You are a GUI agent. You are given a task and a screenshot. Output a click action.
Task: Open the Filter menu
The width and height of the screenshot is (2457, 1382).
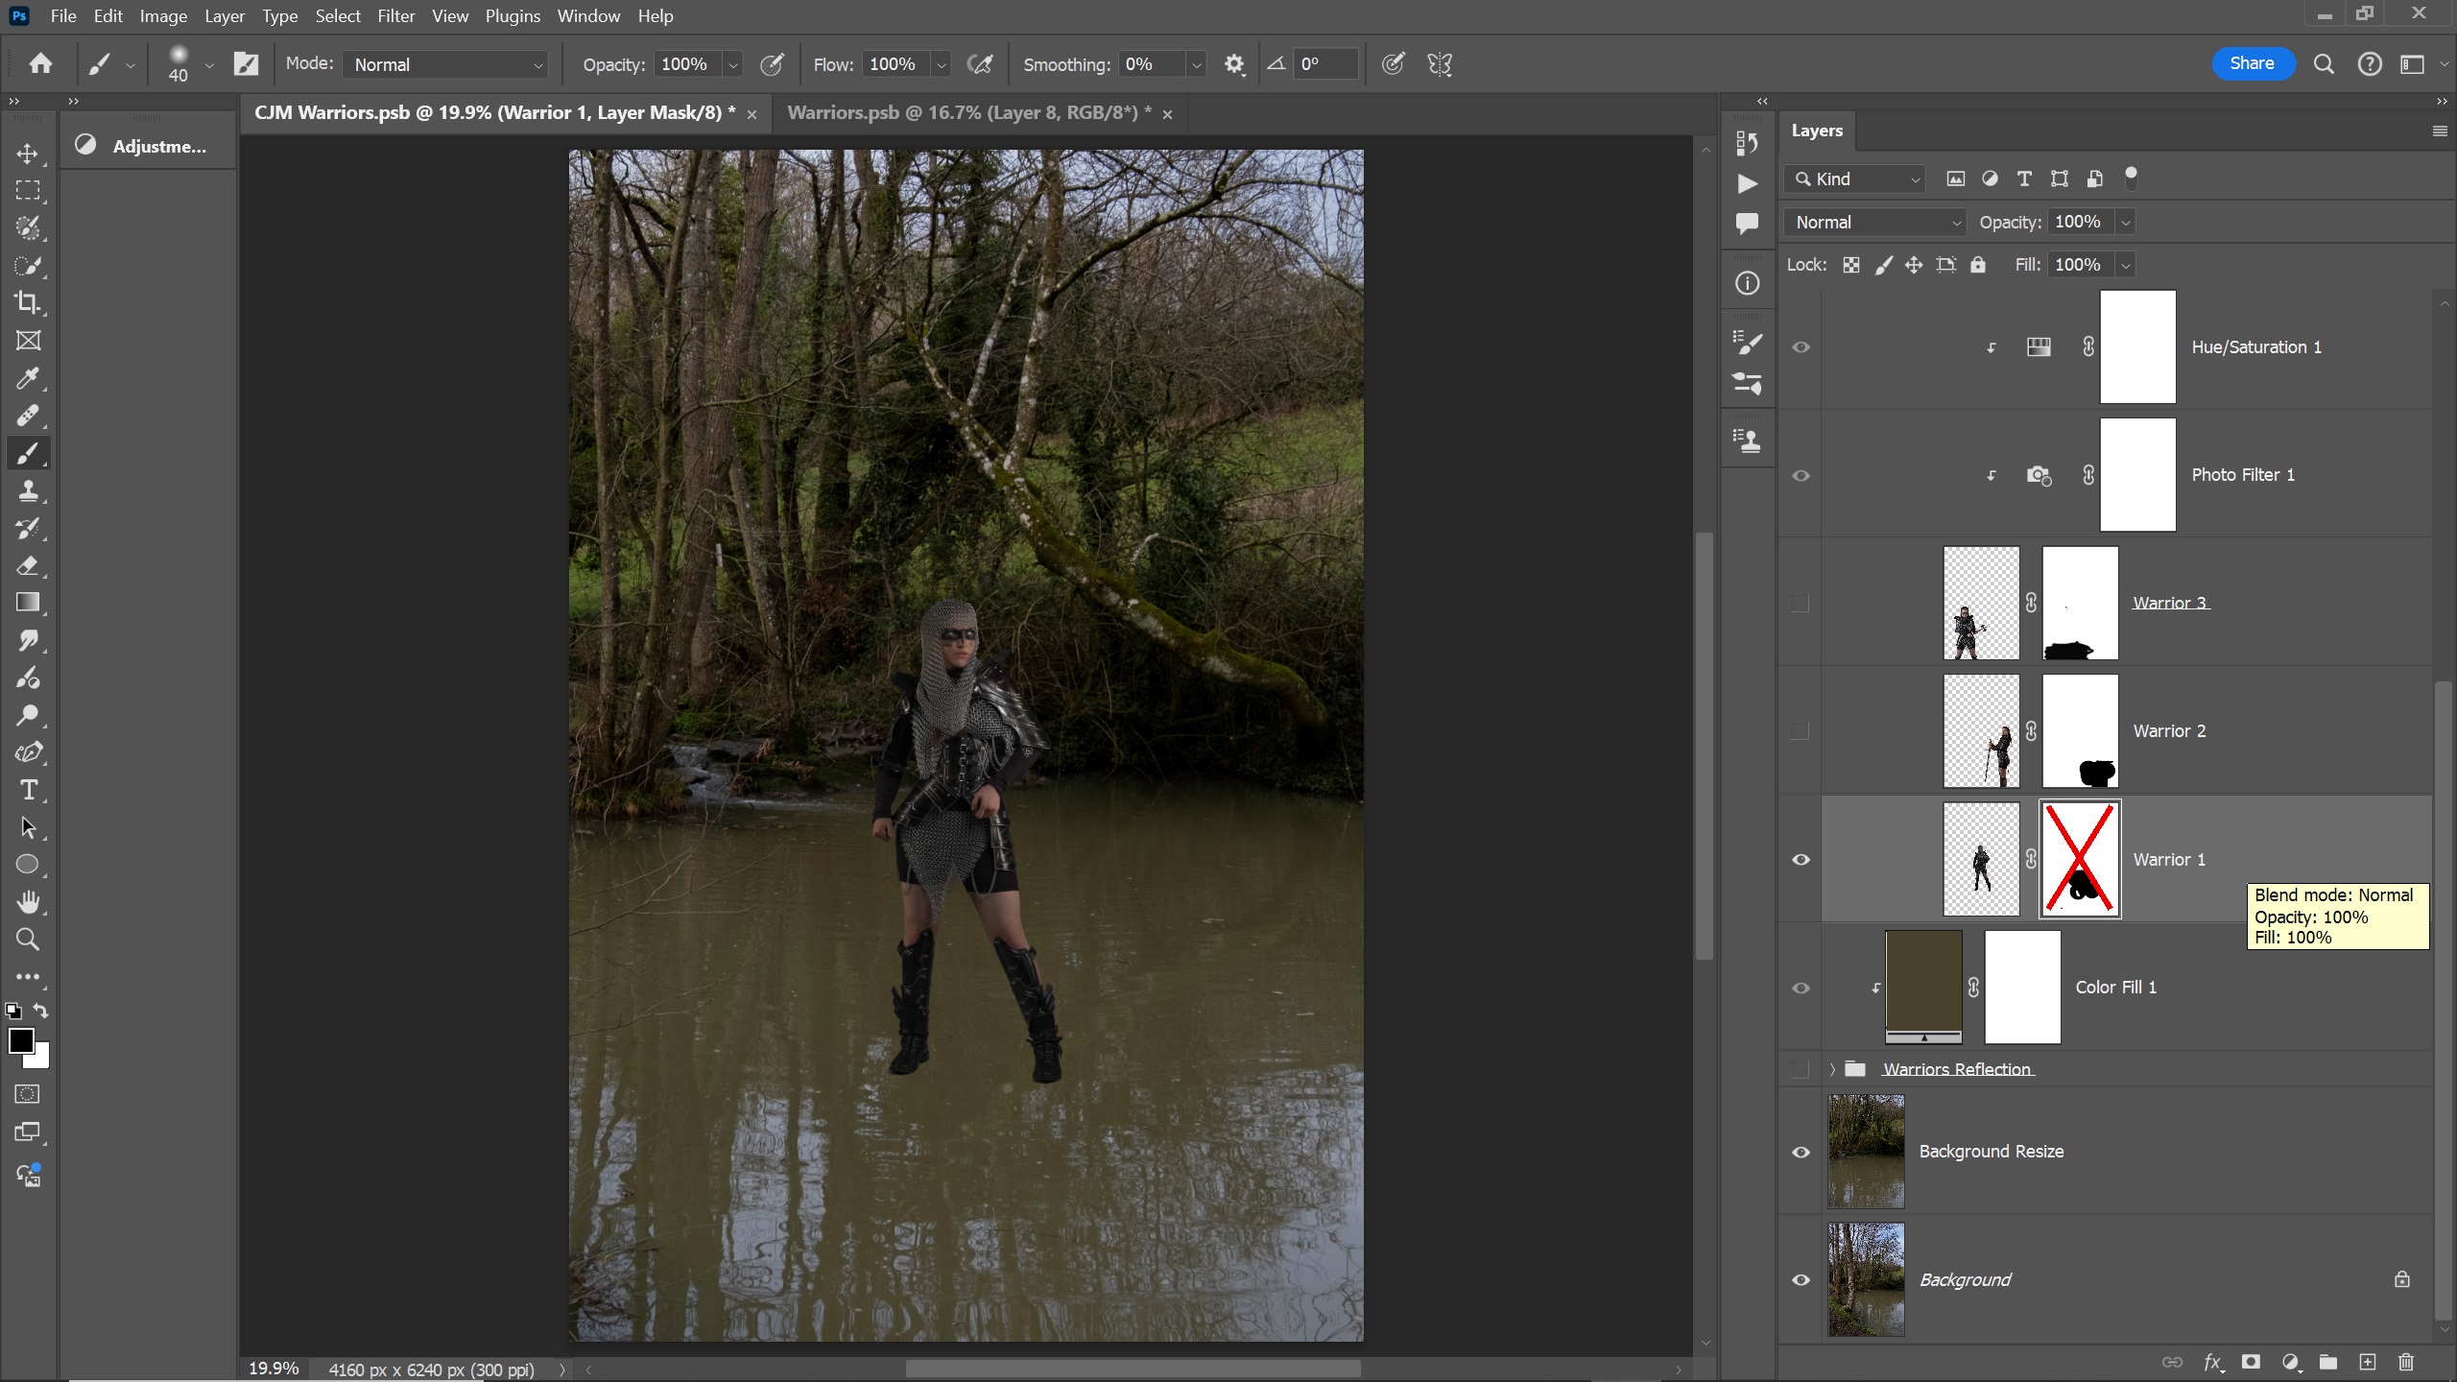click(x=395, y=16)
